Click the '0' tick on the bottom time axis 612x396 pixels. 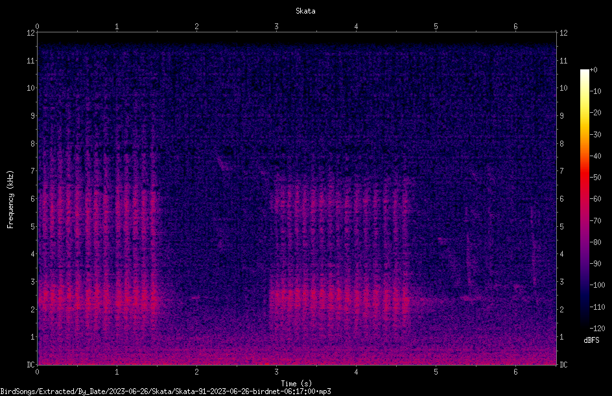click(37, 372)
